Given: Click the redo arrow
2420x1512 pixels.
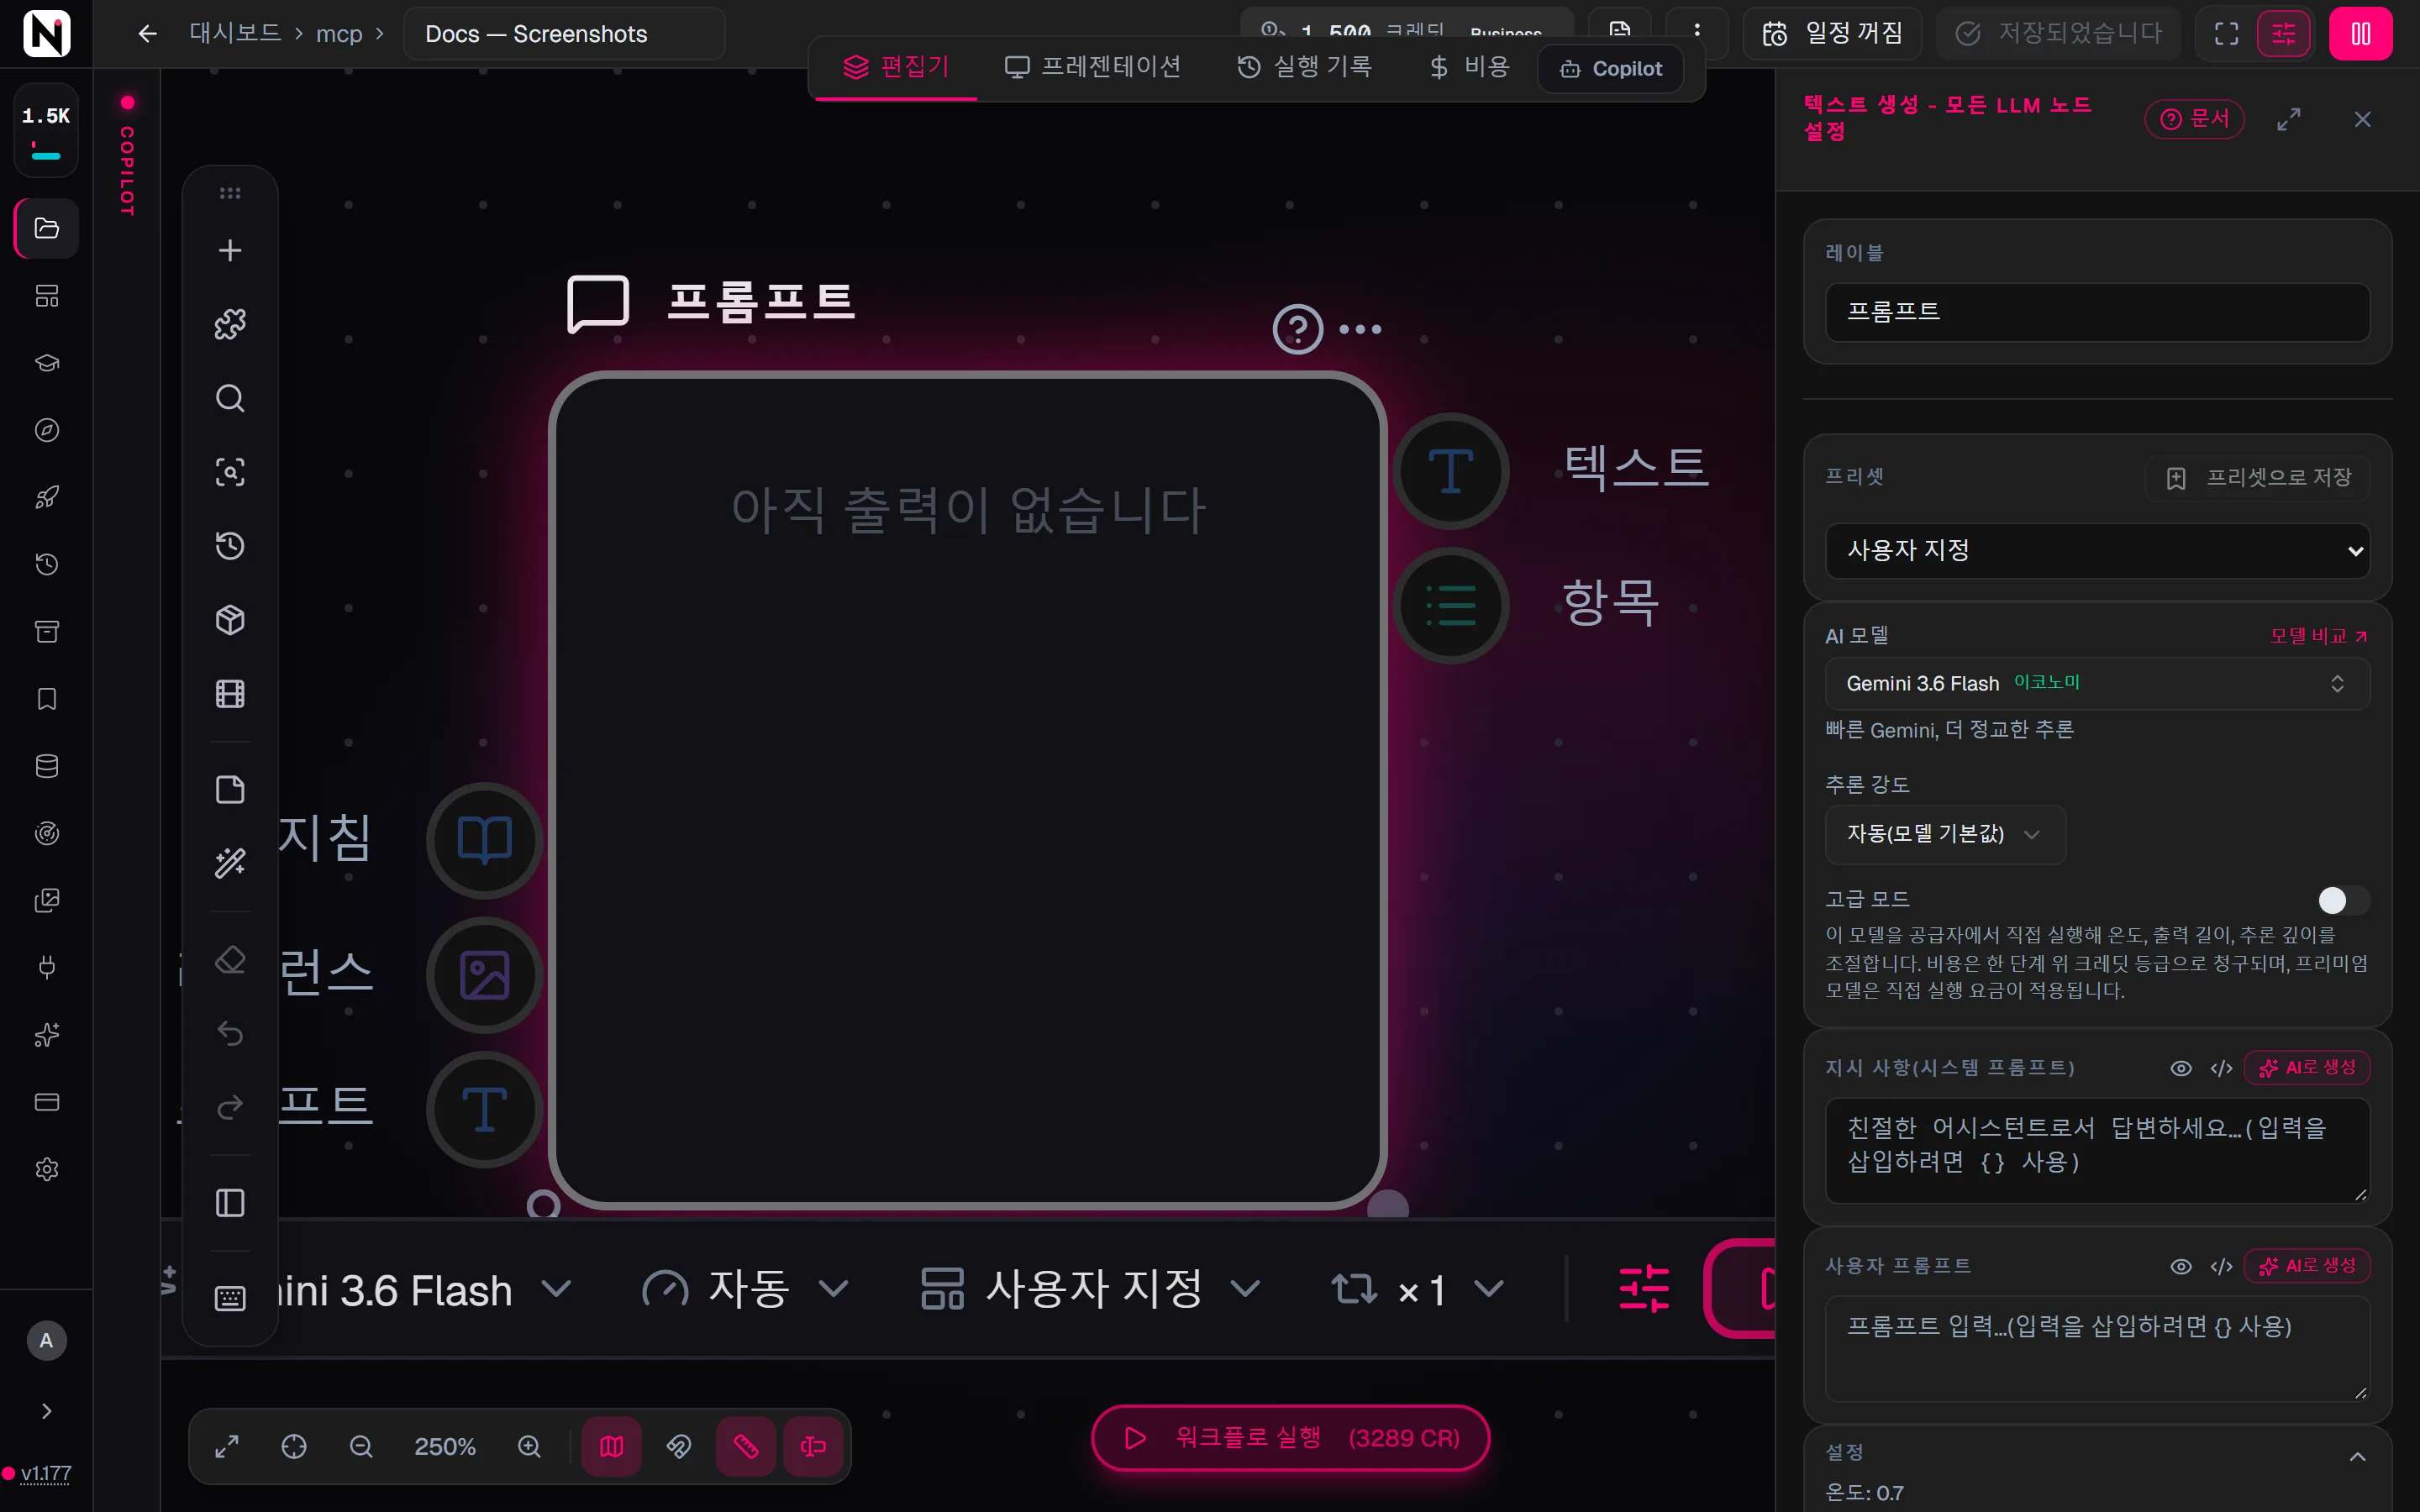Looking at the screenshot, I should pyautogui.click(x=230, y=1107).
